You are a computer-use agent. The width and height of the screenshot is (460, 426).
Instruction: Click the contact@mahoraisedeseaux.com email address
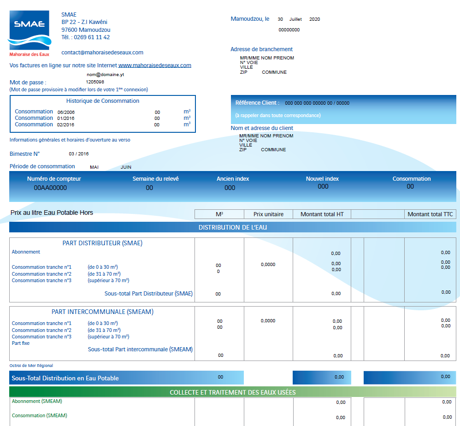102,53
